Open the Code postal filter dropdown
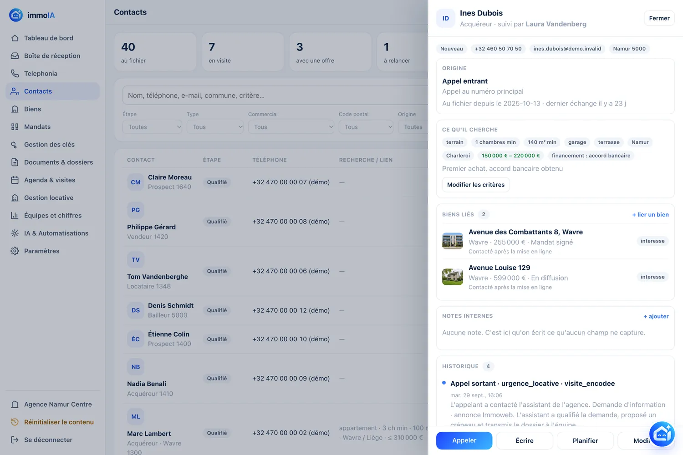The width and height of the screenshot is (683, 455). pyautogui.click(x=366, y=127)
